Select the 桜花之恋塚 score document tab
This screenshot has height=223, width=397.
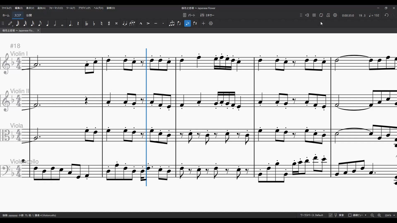tap(18, 30)
